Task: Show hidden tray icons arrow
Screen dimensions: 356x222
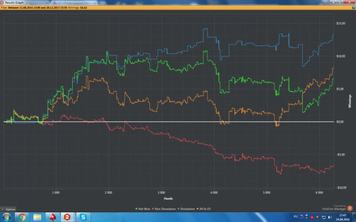Action: (x=306, y=218)
